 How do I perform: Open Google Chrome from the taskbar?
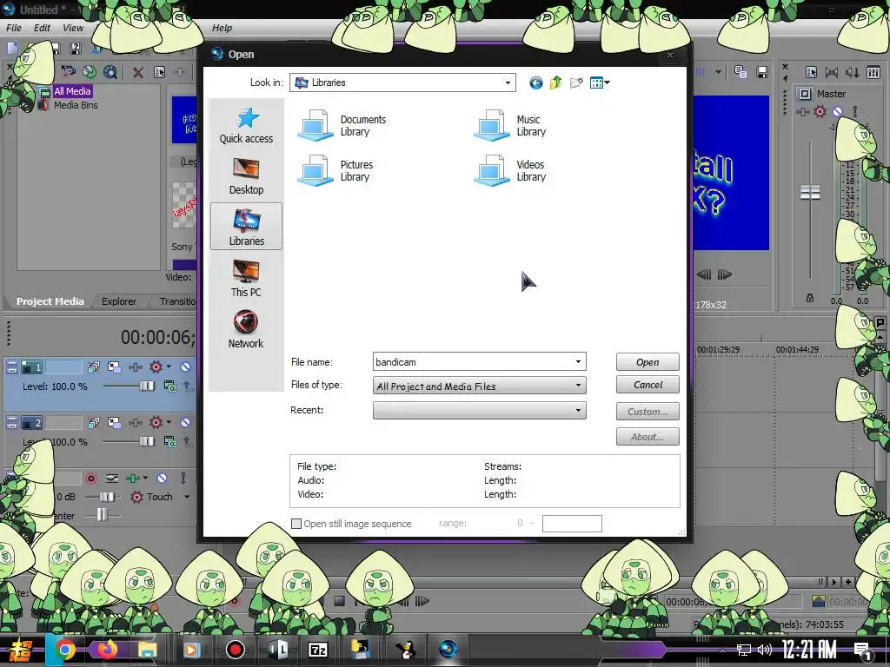(x=64, y=650)
